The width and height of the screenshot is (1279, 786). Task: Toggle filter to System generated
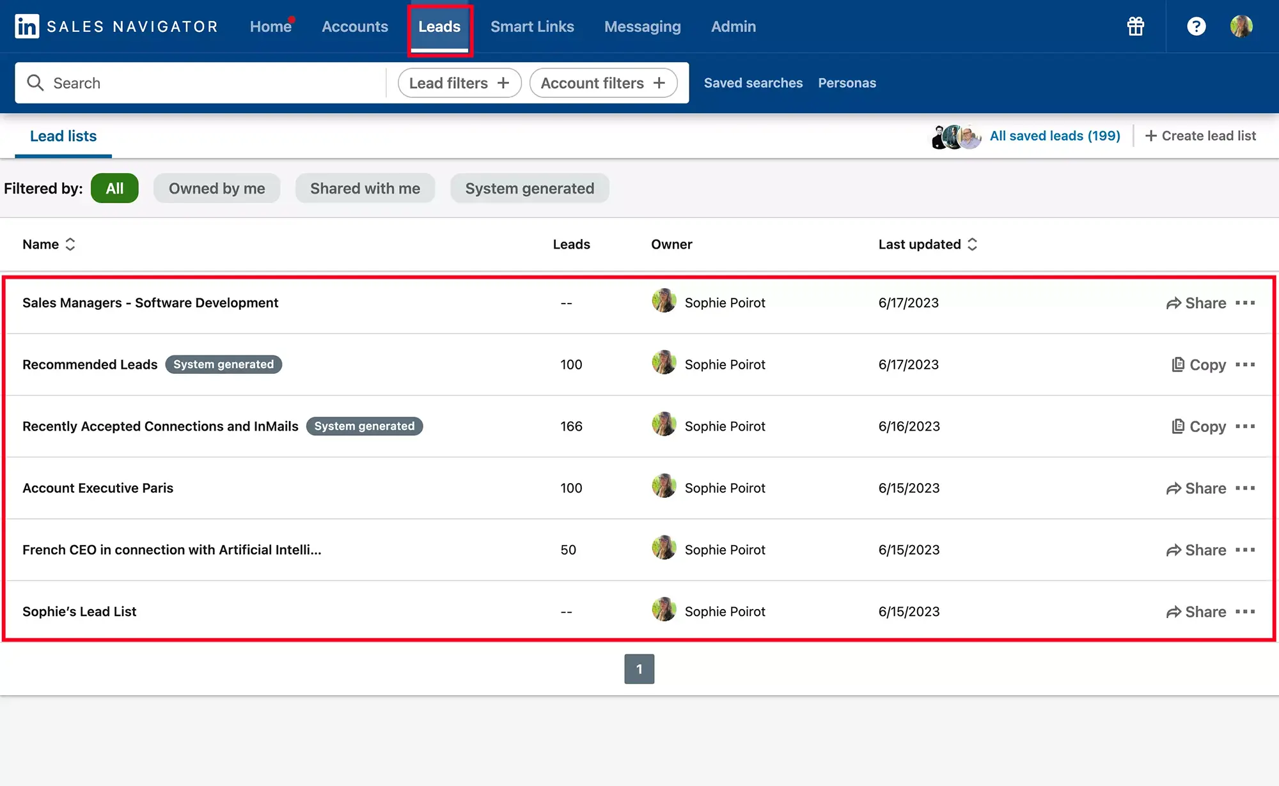530,187
